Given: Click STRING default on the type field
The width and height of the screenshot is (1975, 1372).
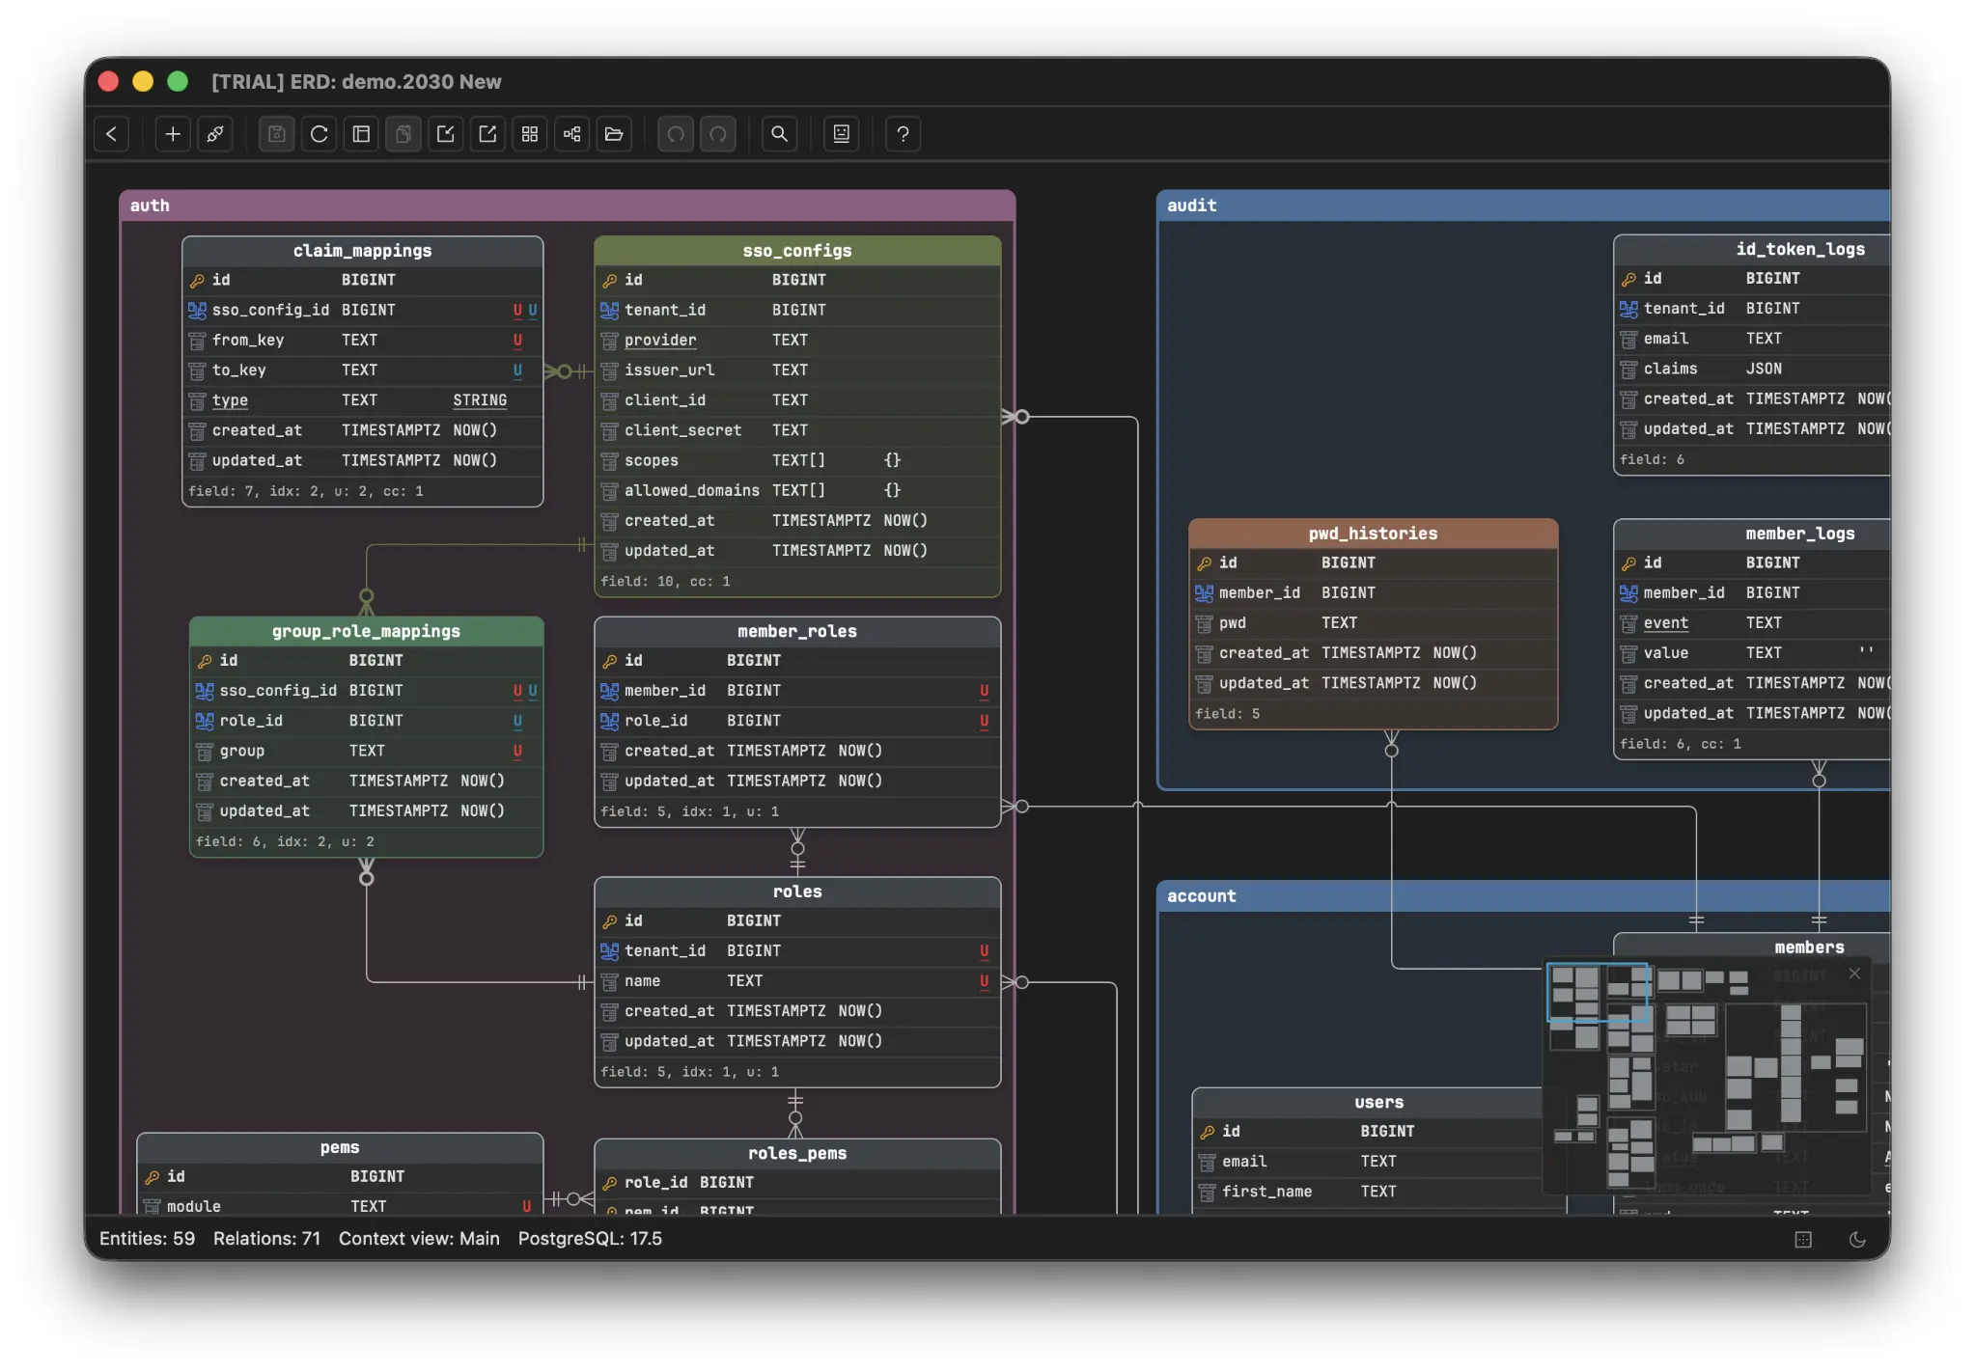Looking at the screenshot, I should point(480,400).
